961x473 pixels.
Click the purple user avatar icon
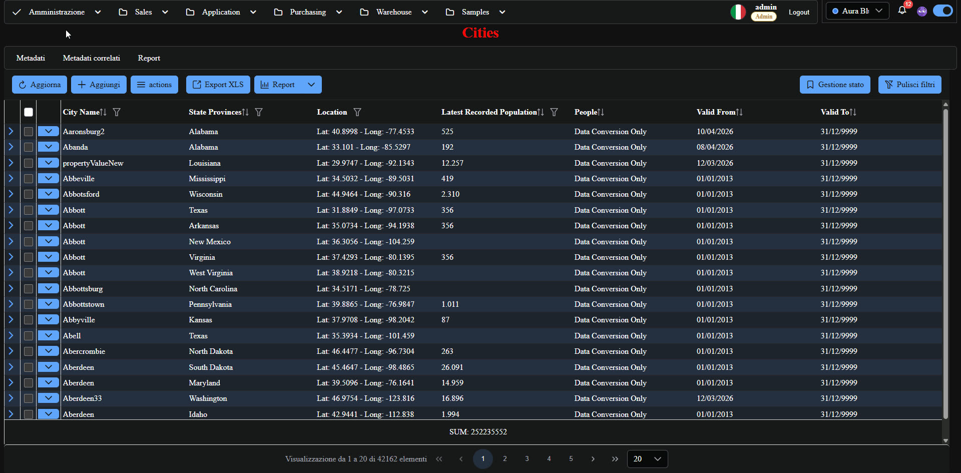(922, 12)
